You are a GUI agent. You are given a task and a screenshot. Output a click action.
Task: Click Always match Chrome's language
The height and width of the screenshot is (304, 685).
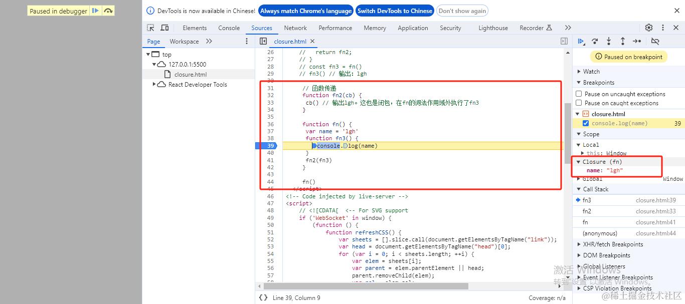306,11
